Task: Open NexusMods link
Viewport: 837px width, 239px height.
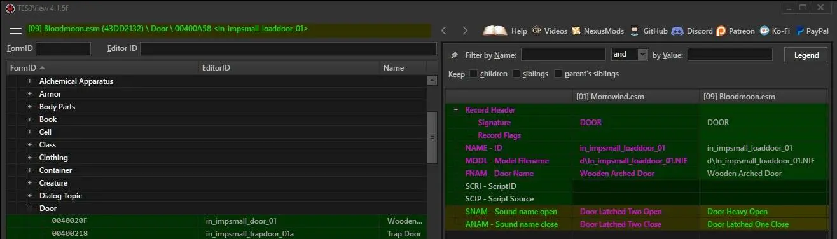Action: [604, 31]
